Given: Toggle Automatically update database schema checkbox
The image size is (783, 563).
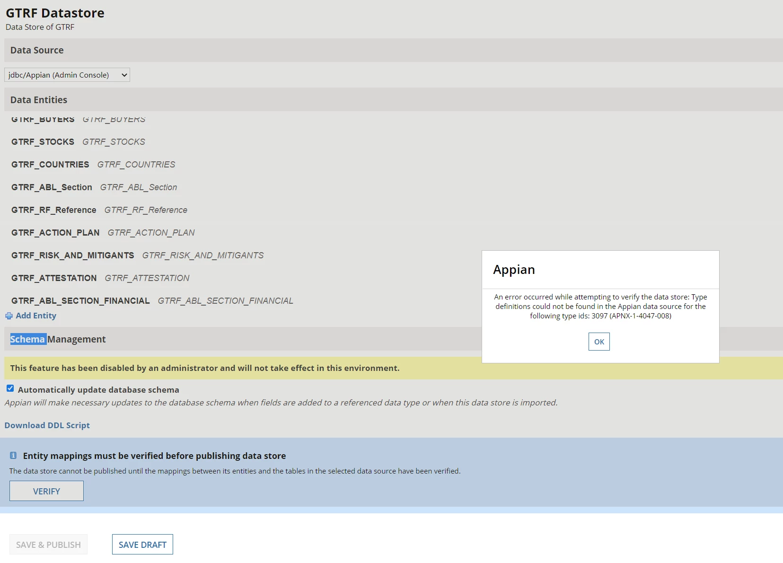Looking at the screenshot, I should pyautogui.click(x=10, y=388).
